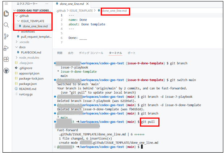
Task: Click editor line 6 'Done: ____'
Action: pos(78,38)
